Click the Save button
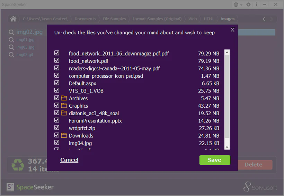 (215, 160)
